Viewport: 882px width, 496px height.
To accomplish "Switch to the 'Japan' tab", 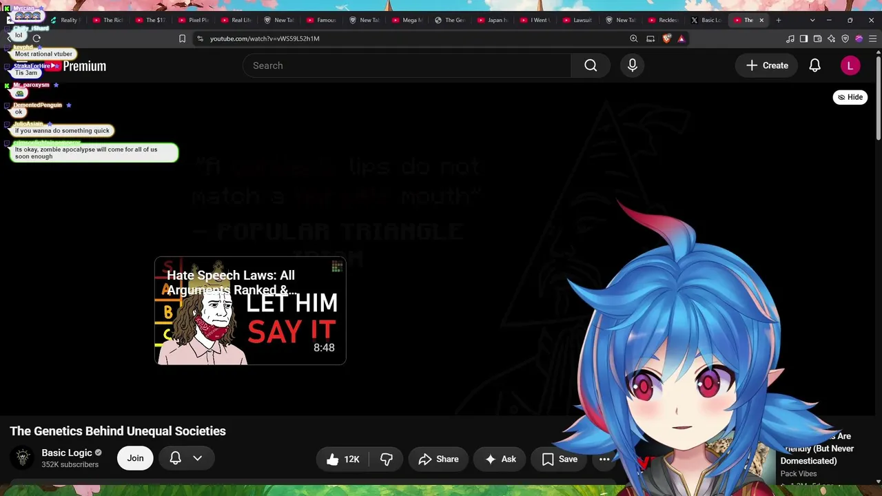I will [492, 20].
